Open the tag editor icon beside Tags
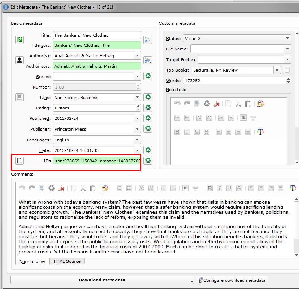Screen dimensions: 299x289 (19, 97)
